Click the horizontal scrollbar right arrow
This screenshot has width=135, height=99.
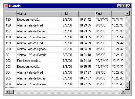pyautogui.click(x=123, y=92)
